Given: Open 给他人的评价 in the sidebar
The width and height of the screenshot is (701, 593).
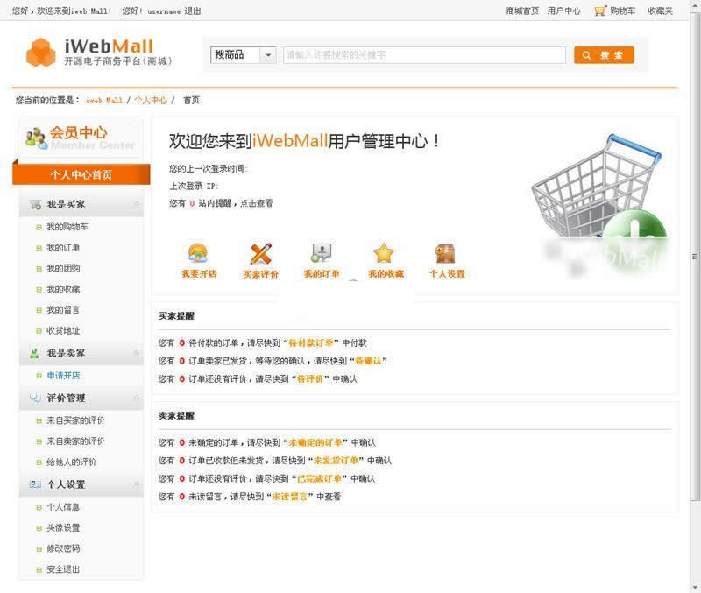Looking at the screenshot, I should click(72, 462).
